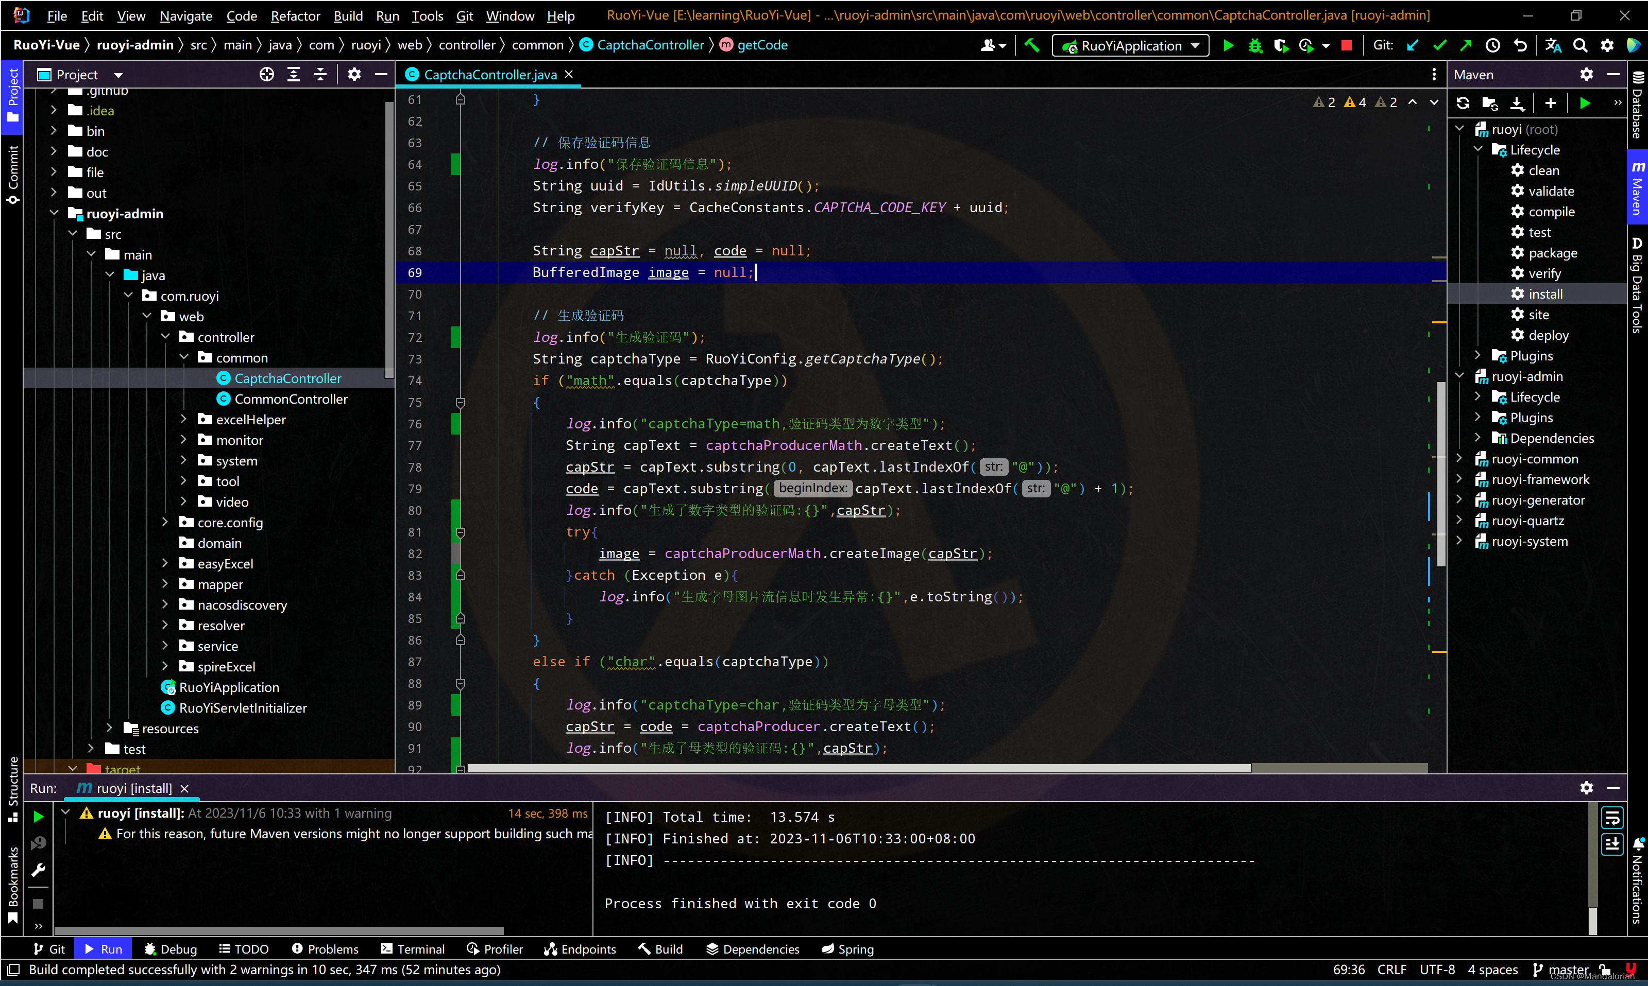Image resolution: width=1648 pixels, height=986 pixels.
Task: Open the Refactor menu
Action: (295, 16)
